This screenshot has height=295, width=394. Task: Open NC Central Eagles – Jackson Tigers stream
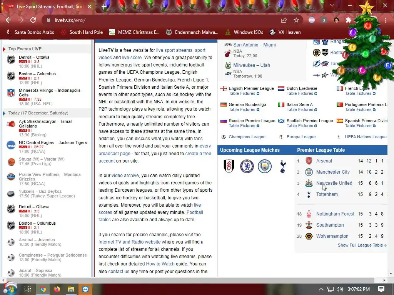coord(53,143)
